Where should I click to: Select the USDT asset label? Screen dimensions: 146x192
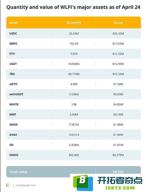click(13, 64)
